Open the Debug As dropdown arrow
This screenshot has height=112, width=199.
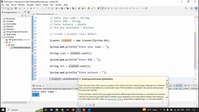coord(59,8)
